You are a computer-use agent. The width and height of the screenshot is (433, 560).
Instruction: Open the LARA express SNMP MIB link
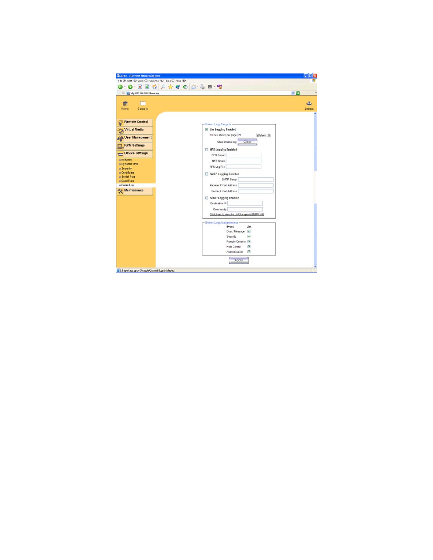coord(237,214)
